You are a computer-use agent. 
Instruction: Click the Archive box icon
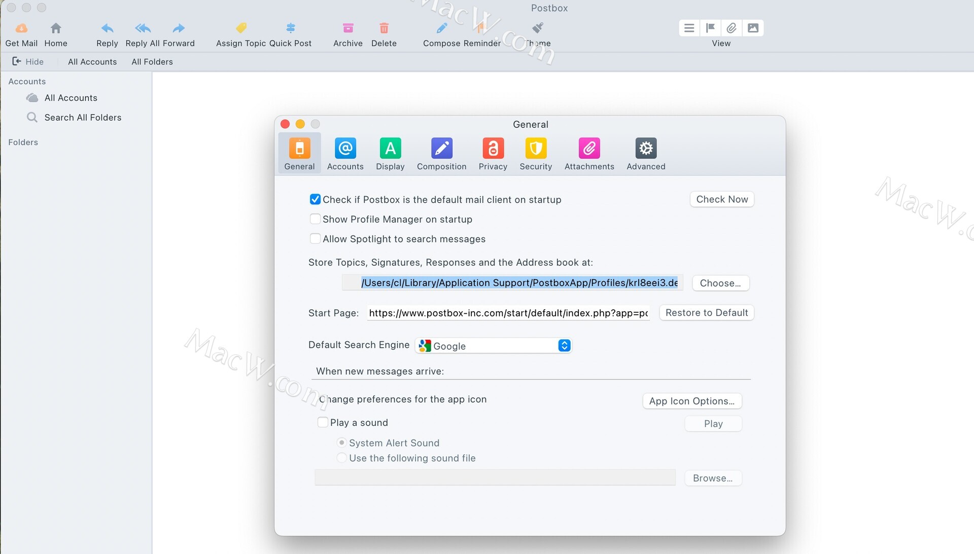click(x=348, y=28)
